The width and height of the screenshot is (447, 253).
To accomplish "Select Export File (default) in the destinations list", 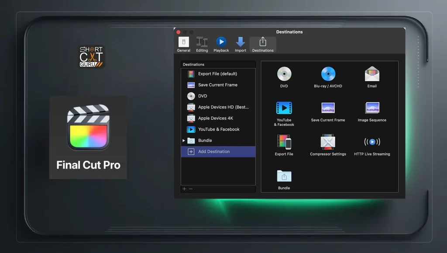I will pos(218,74).
